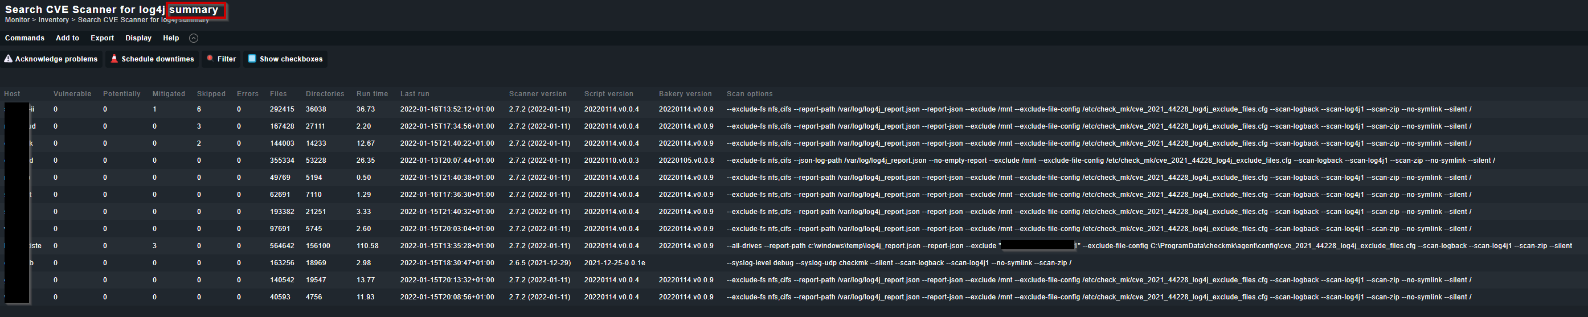Sort by the Last run column header

pos(414,94)
